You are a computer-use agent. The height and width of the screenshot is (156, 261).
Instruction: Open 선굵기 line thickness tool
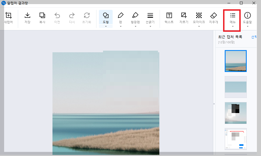click(x=150, y=18)
